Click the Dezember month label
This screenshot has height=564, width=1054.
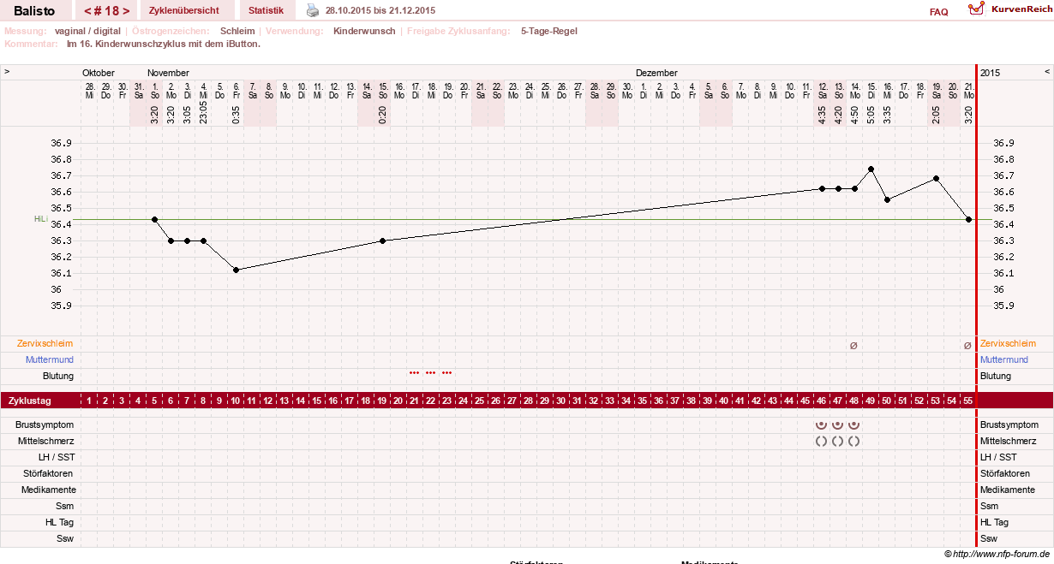656,74
